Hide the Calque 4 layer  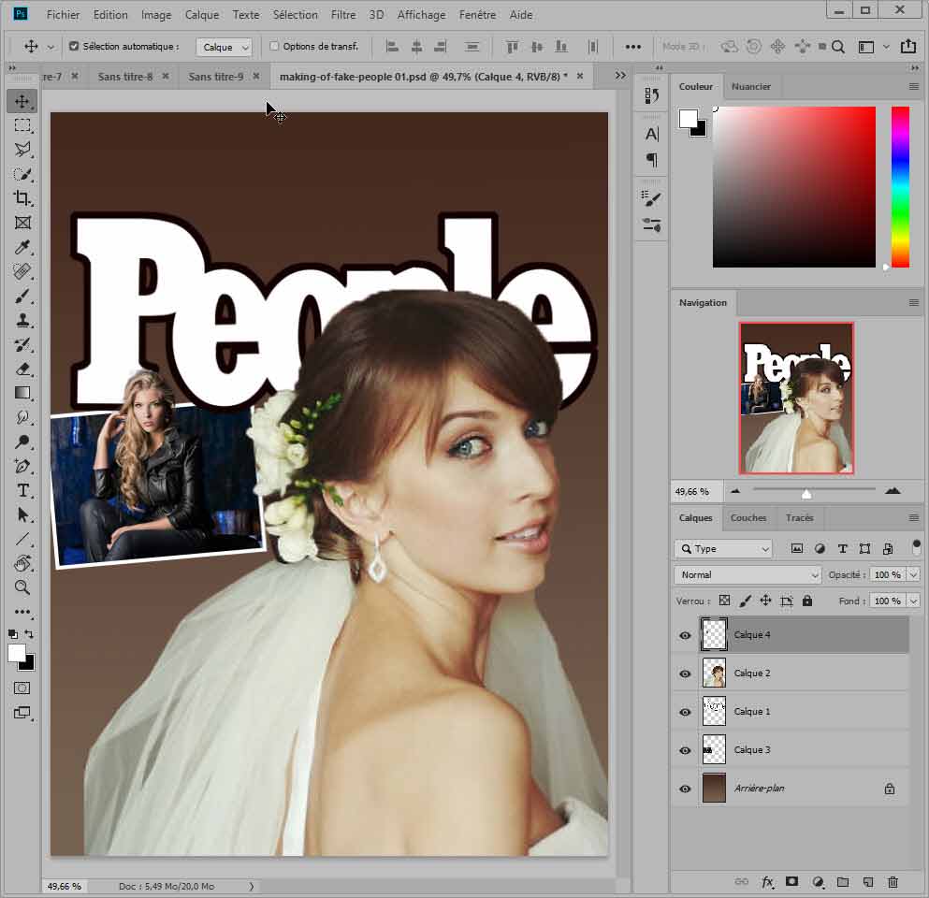(x=685, y=635)
